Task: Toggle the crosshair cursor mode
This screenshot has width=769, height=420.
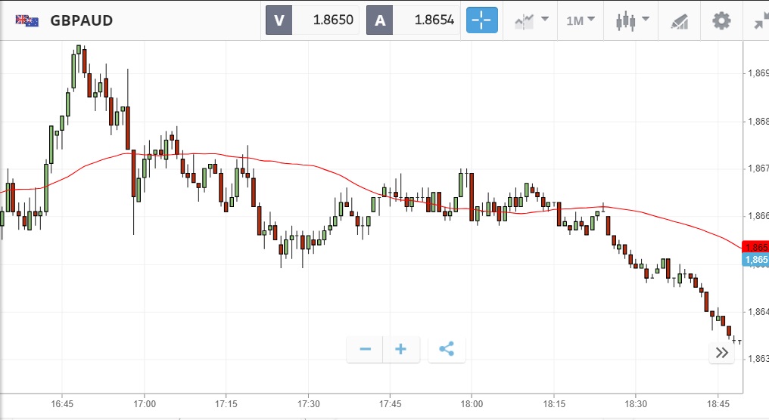Action: coord(482,20)
